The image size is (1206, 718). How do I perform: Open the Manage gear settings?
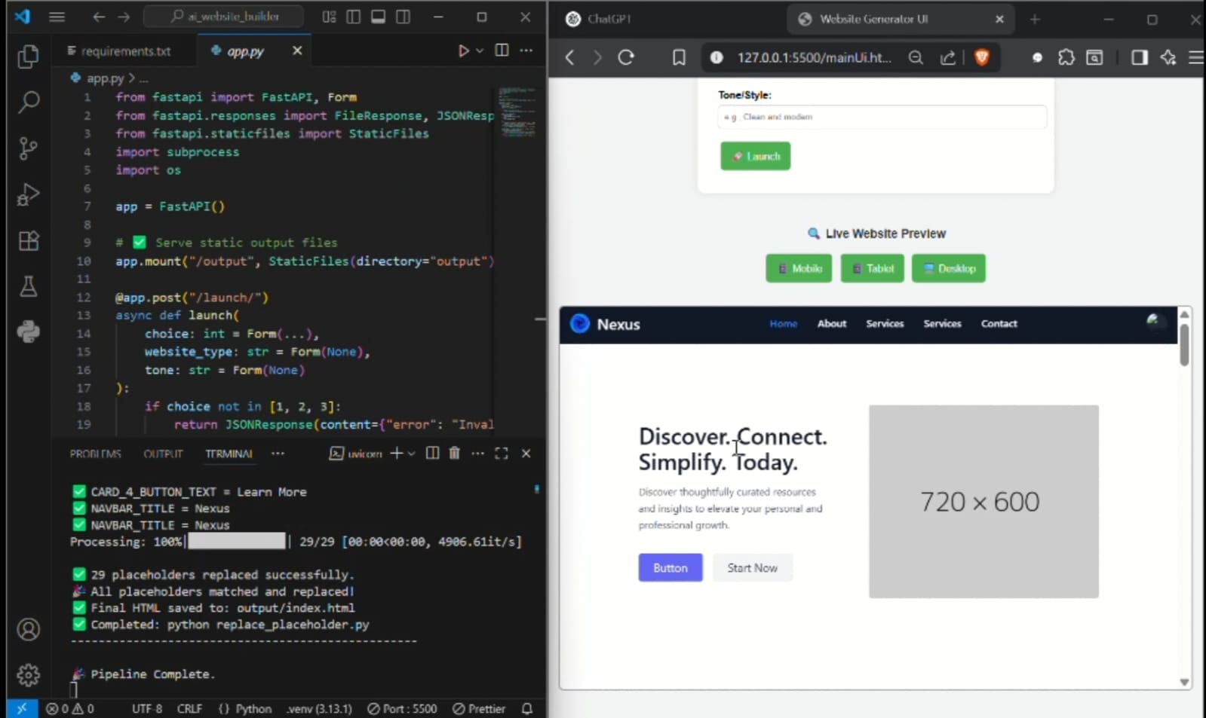point(28,675)
